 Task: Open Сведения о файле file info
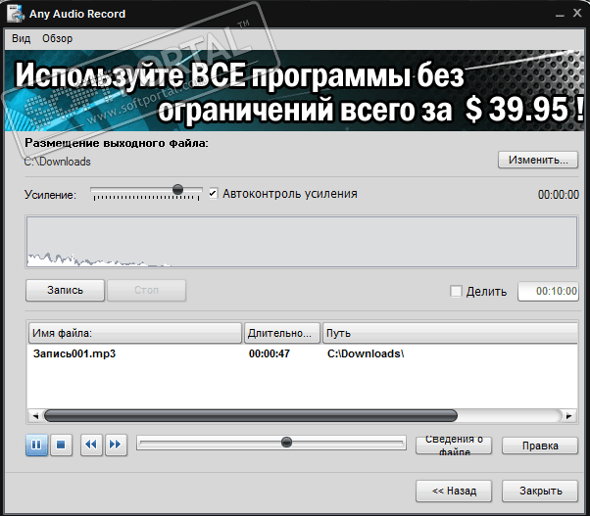[454, 446]
